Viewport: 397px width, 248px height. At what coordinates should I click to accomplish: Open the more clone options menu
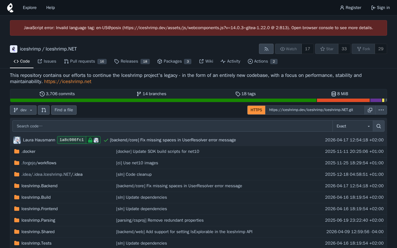click(x=381, y=110)
